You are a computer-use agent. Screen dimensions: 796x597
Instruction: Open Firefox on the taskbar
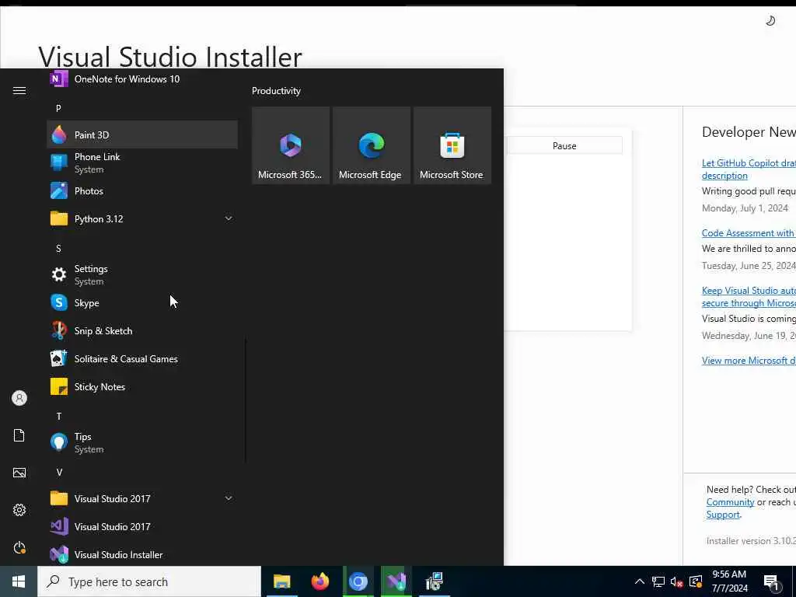pyautogui.click(x=319, y=581)
